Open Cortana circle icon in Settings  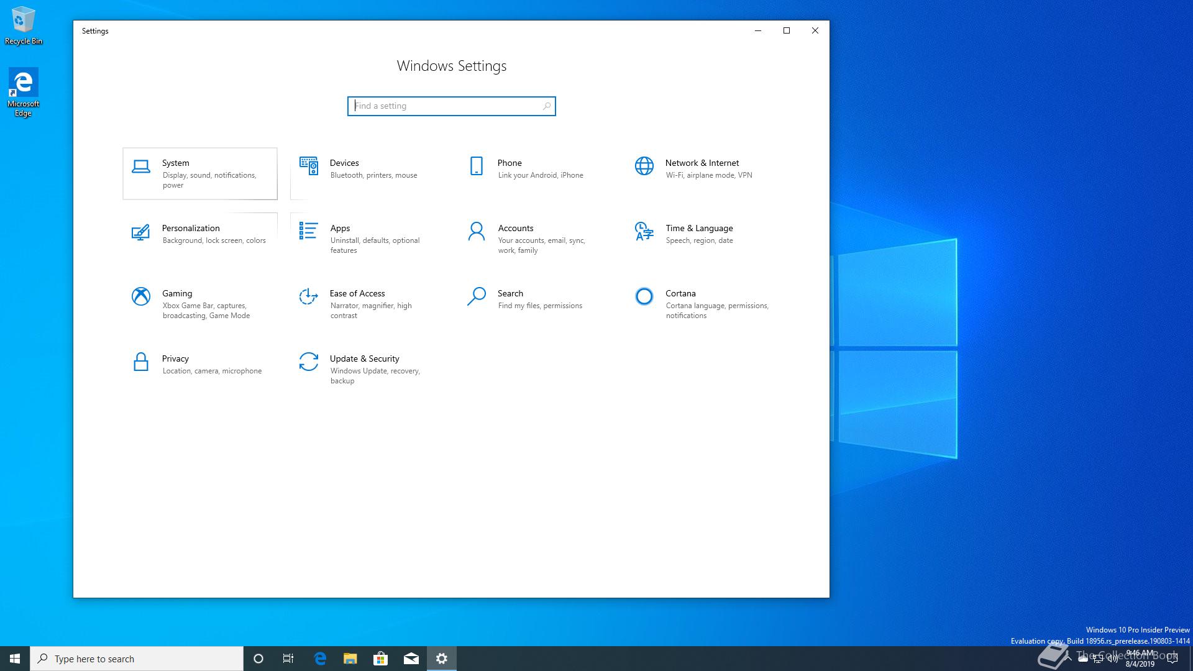point(644,296)
